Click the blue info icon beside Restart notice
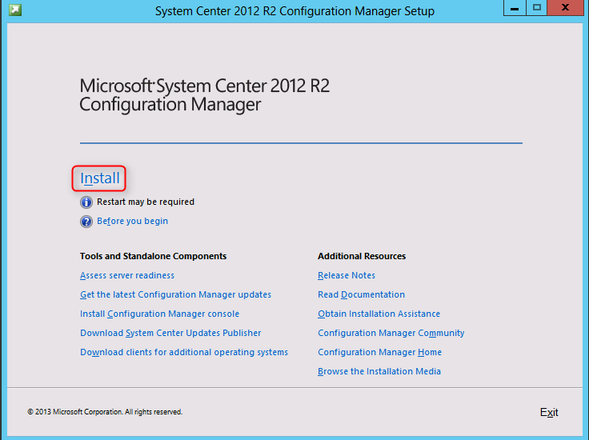 point(86,202)
